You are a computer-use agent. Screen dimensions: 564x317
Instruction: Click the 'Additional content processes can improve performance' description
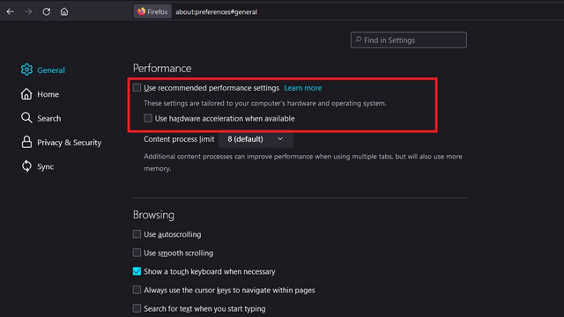pyautogui.click(x=303, y=162)
